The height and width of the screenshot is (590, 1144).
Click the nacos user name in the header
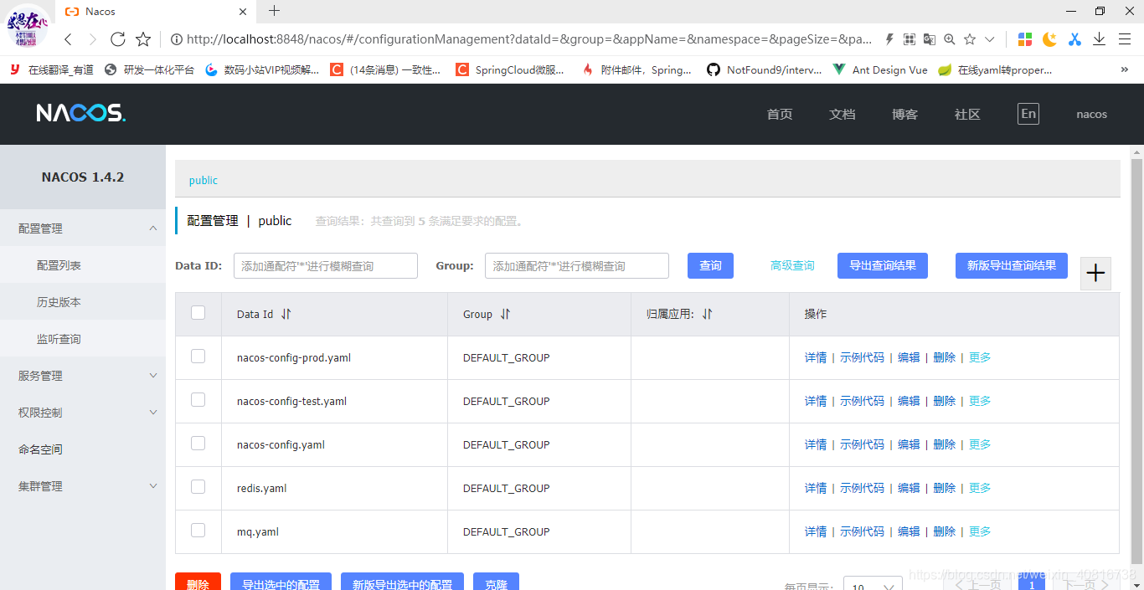1092,115
